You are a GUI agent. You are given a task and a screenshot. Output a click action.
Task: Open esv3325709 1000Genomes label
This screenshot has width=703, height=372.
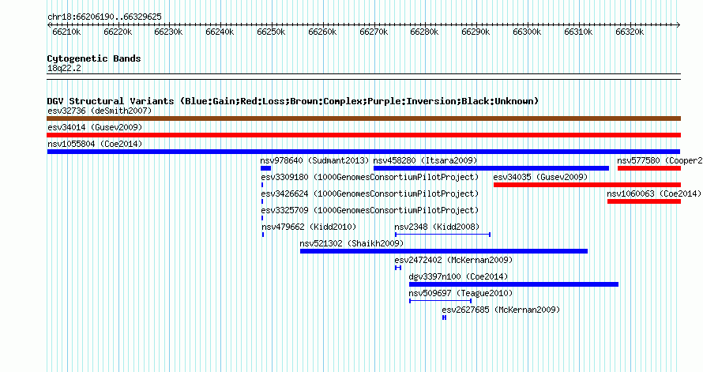pos(370,210)
